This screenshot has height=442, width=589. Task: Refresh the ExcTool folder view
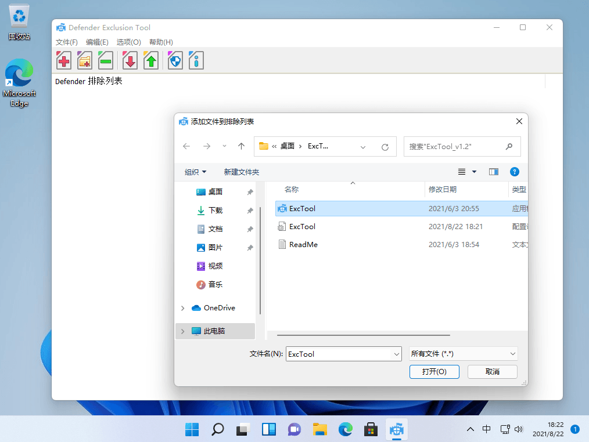point(385,147)
